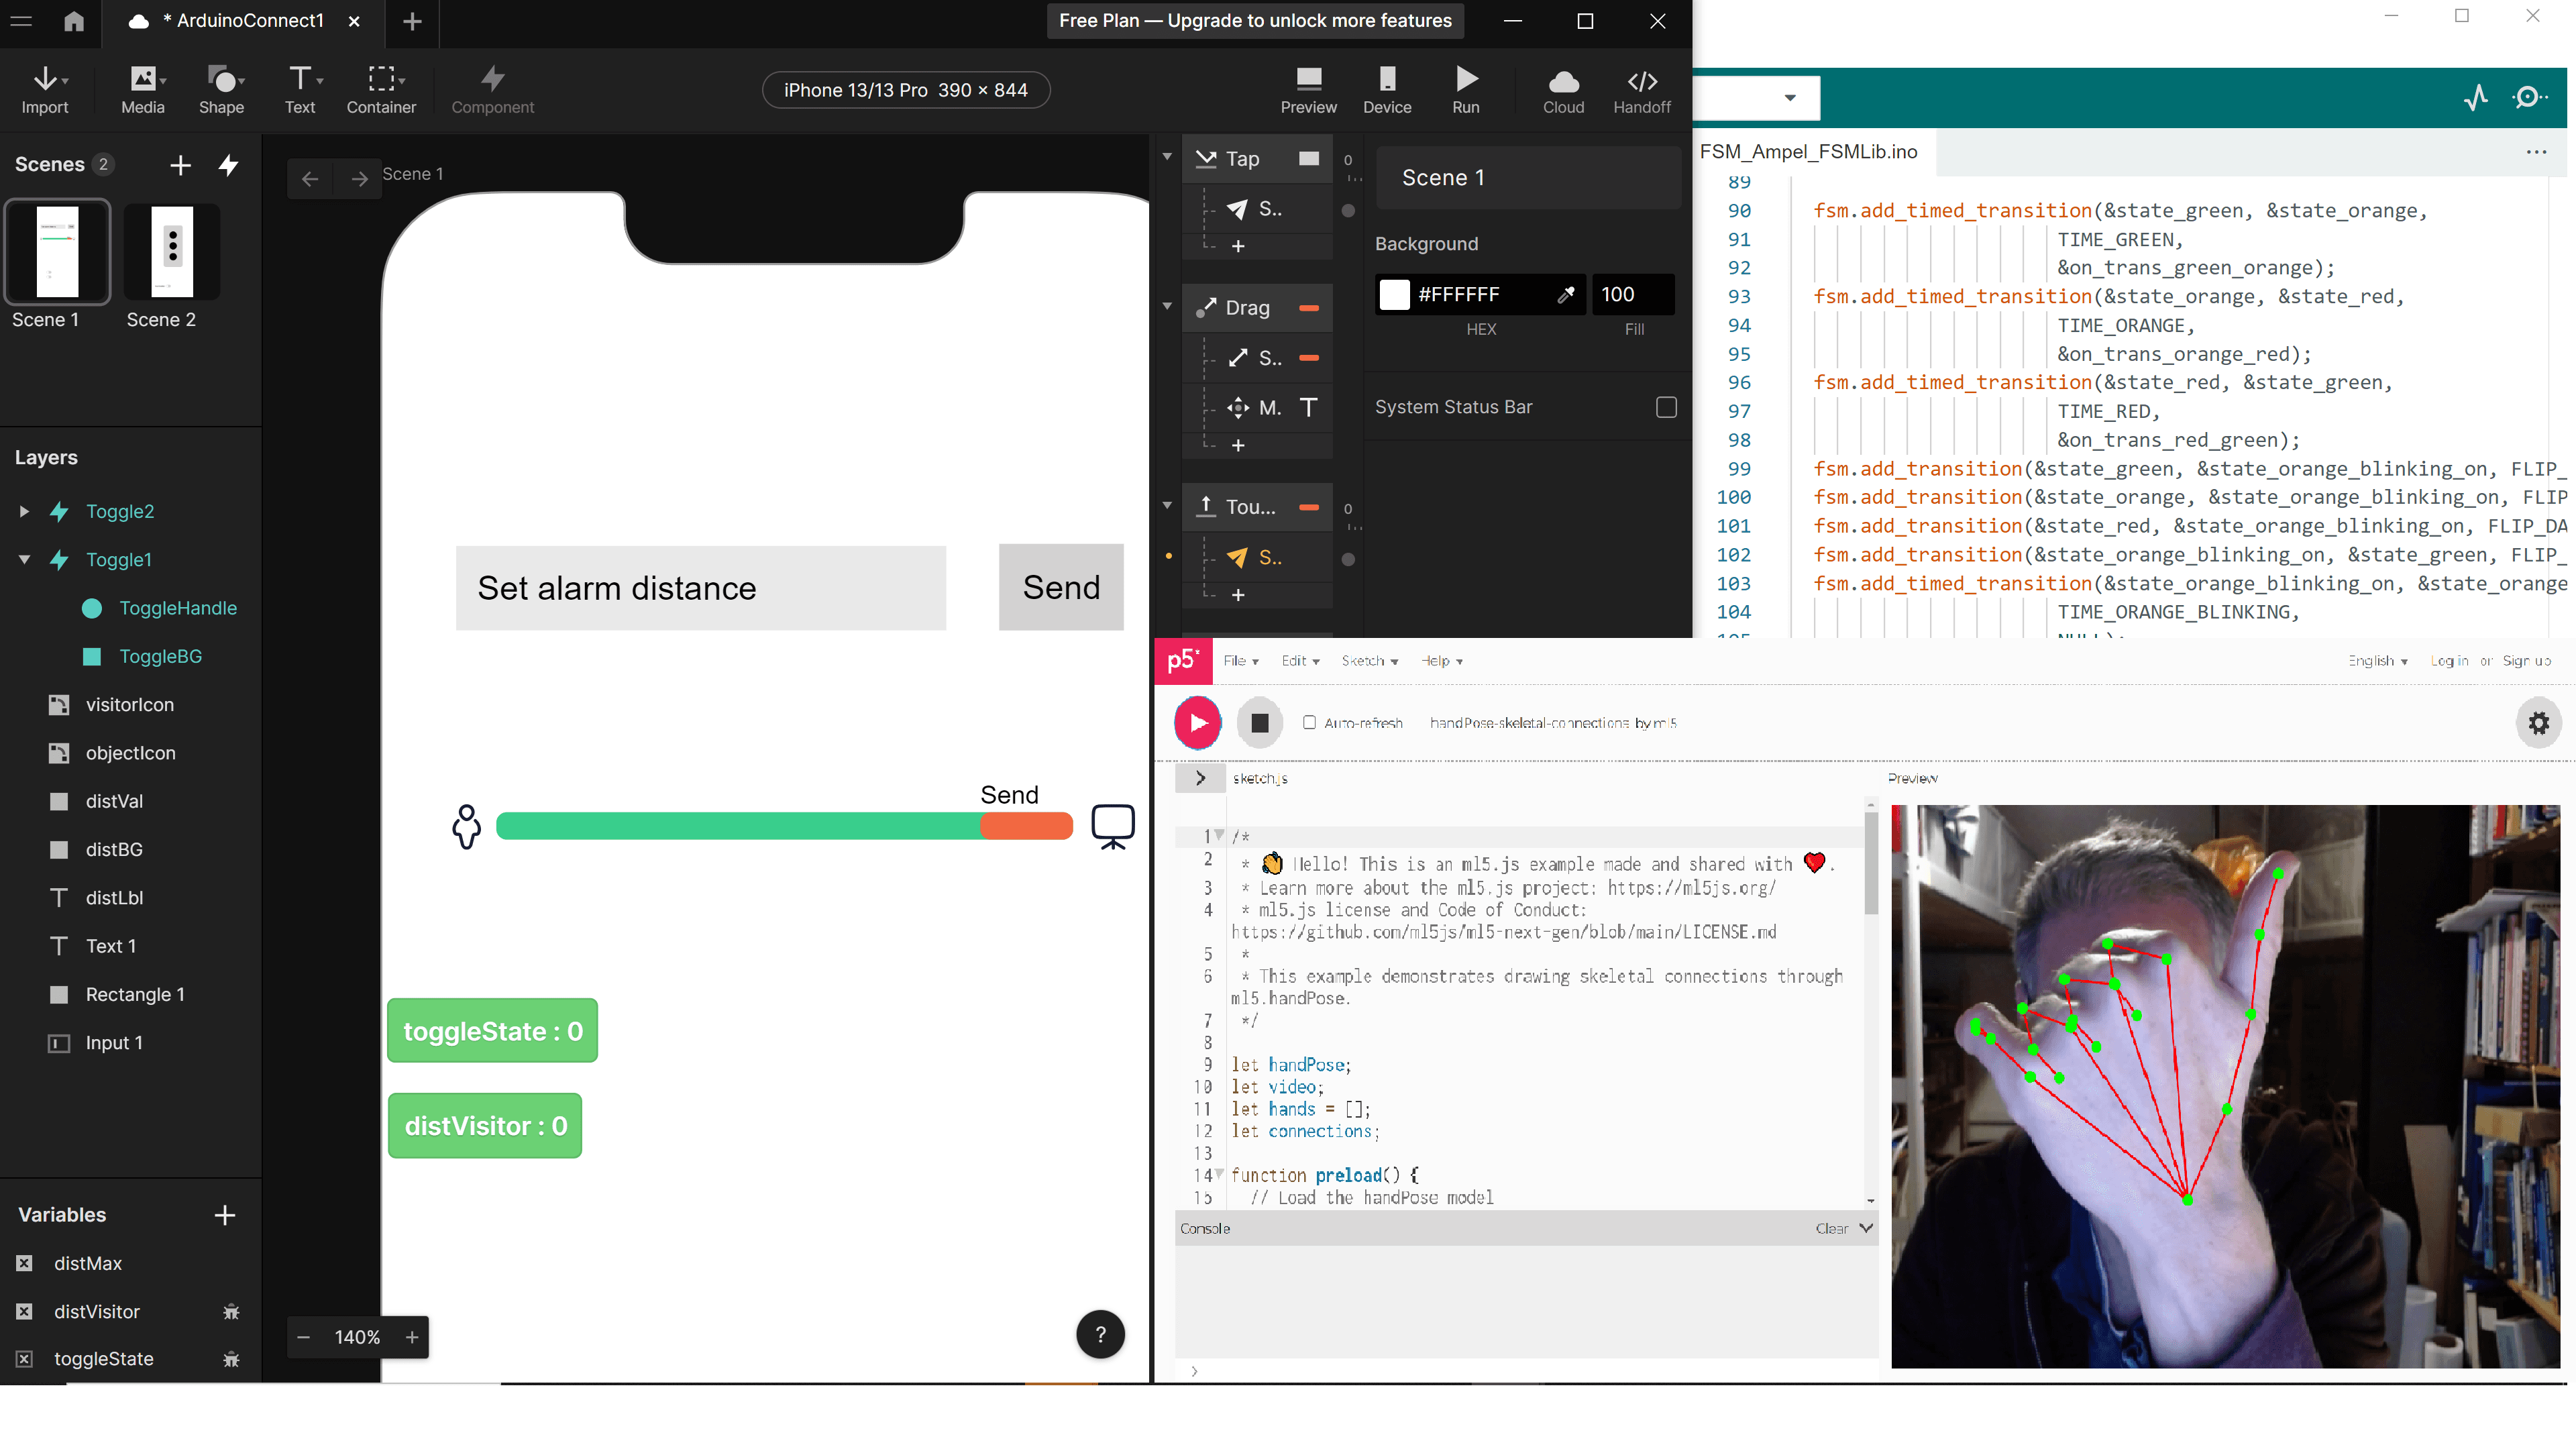
Task: Select the Shape tool
Action: 222,90
